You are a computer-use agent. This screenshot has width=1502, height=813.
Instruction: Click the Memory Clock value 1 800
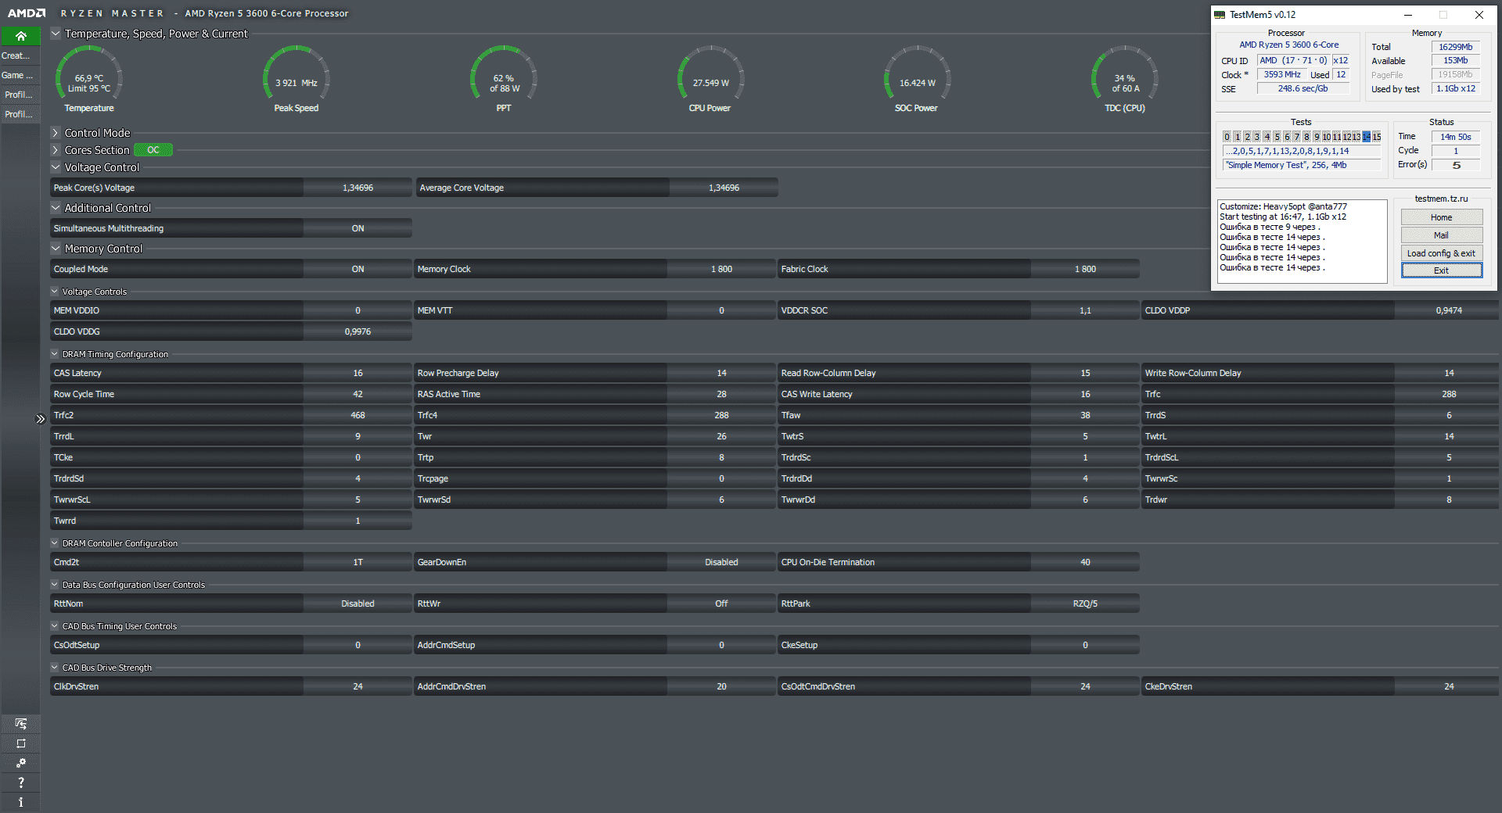(721, 269)
